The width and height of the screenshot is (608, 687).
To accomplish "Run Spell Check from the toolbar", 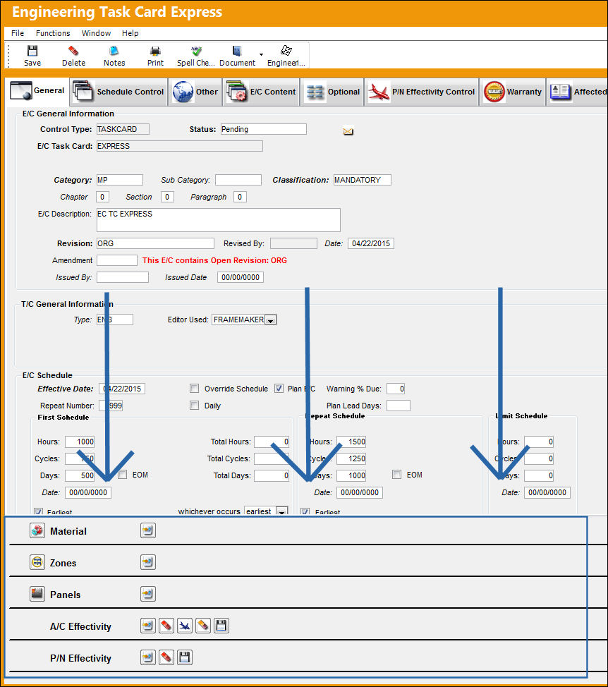I will (196, 56).
